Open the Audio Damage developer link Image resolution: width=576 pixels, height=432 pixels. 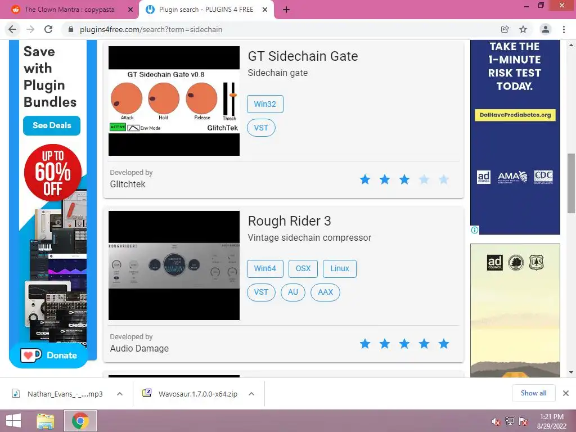click(139, 348)
